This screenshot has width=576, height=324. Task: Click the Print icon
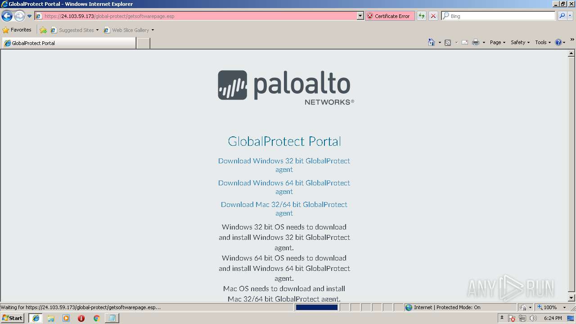click(476, 42)
